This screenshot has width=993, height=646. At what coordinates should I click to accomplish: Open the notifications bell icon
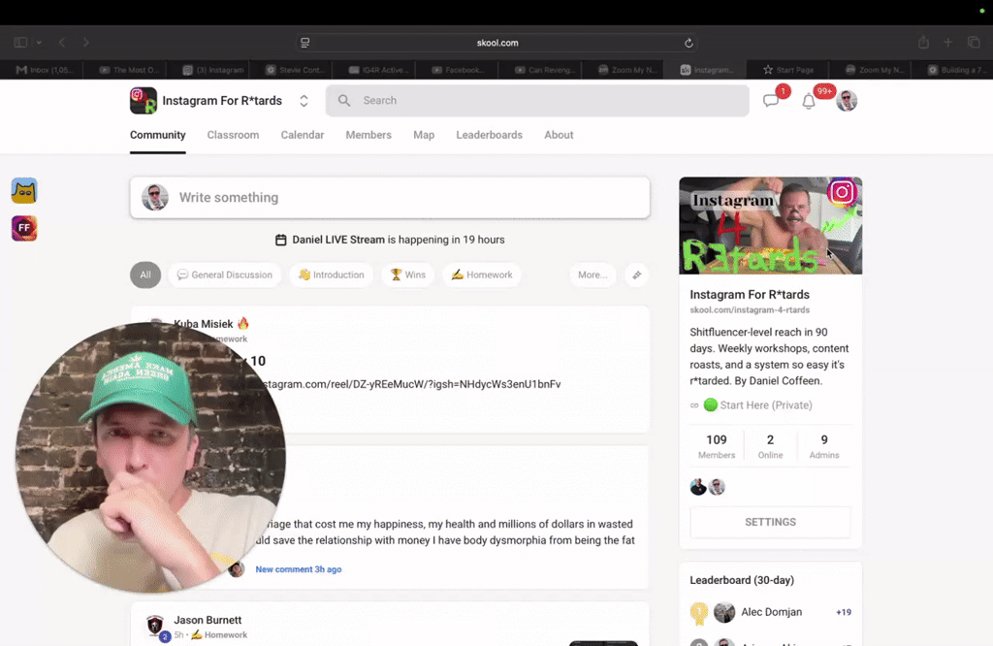[809, 101]
